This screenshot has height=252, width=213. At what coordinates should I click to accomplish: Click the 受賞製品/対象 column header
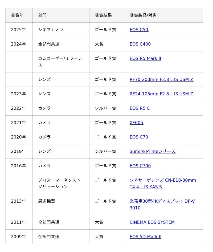tap(143, 15)
